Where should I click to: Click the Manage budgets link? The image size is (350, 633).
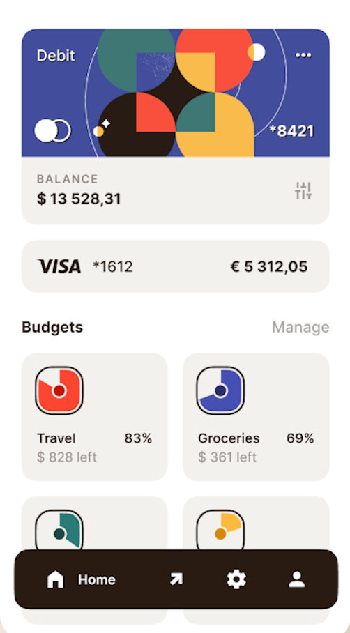click(x=300, y=327)
